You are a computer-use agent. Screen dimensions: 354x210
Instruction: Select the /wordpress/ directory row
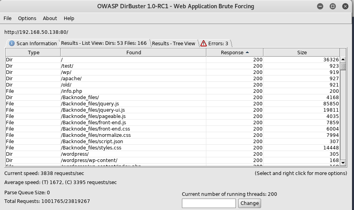(172, 154)
